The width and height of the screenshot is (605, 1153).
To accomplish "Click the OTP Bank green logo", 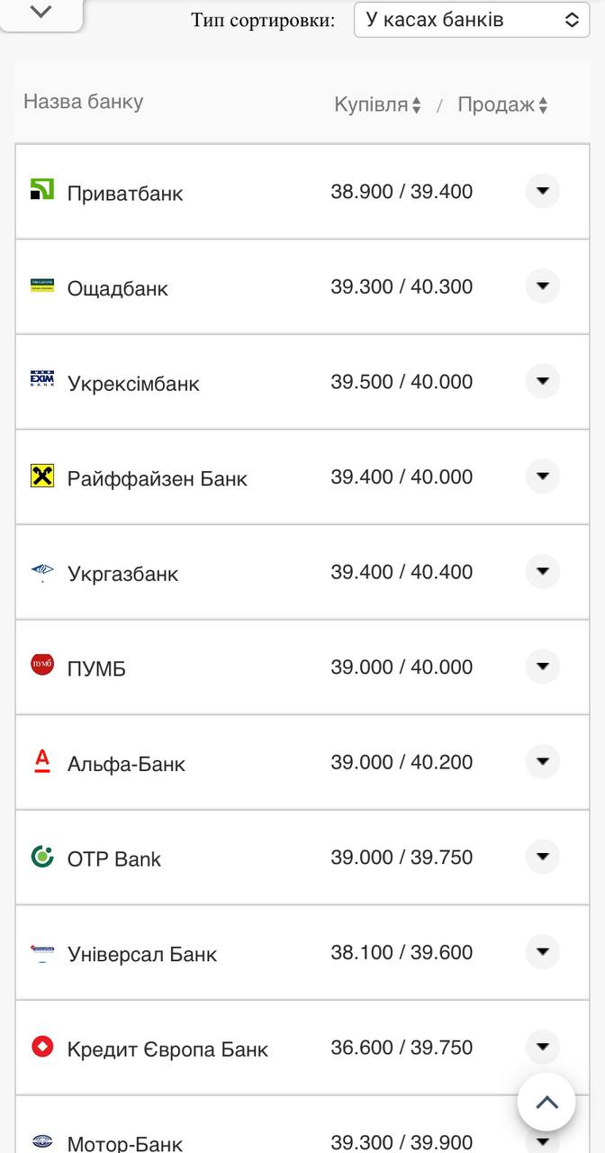I will [42, 856].
